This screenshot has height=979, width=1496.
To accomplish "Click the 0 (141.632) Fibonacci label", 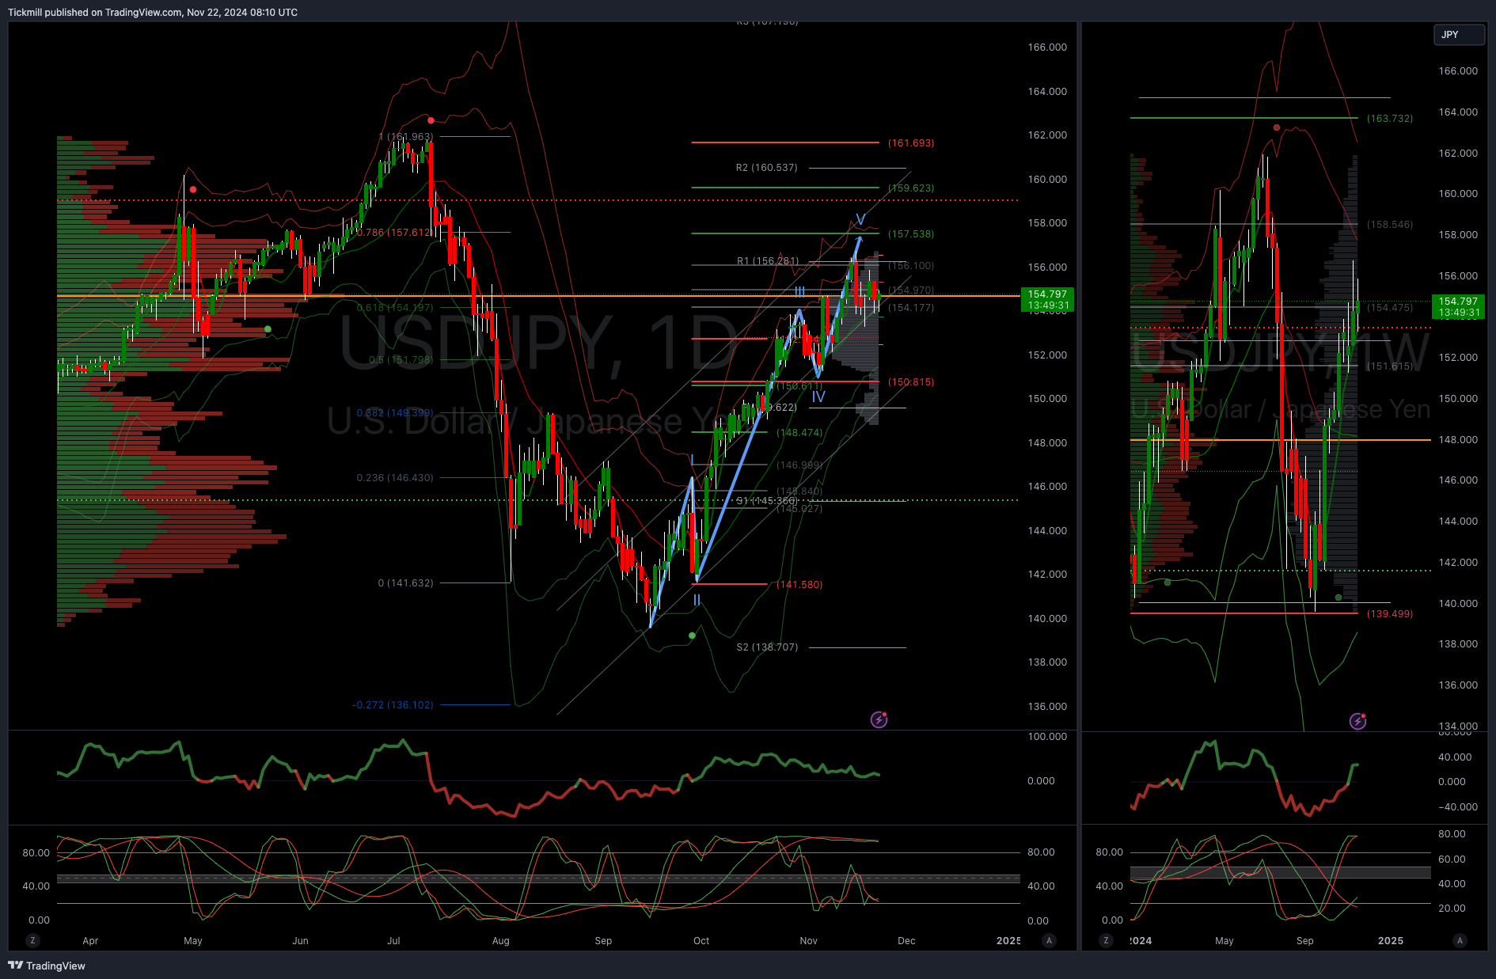I will (x=405, y=583).
